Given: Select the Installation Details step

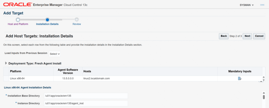Looking at the screenshot, I should (x=47, y=24).
